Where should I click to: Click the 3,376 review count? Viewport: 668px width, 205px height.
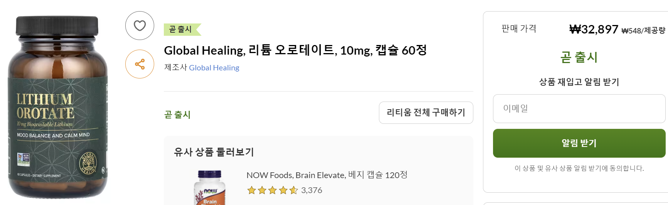[x=311, y=190]
